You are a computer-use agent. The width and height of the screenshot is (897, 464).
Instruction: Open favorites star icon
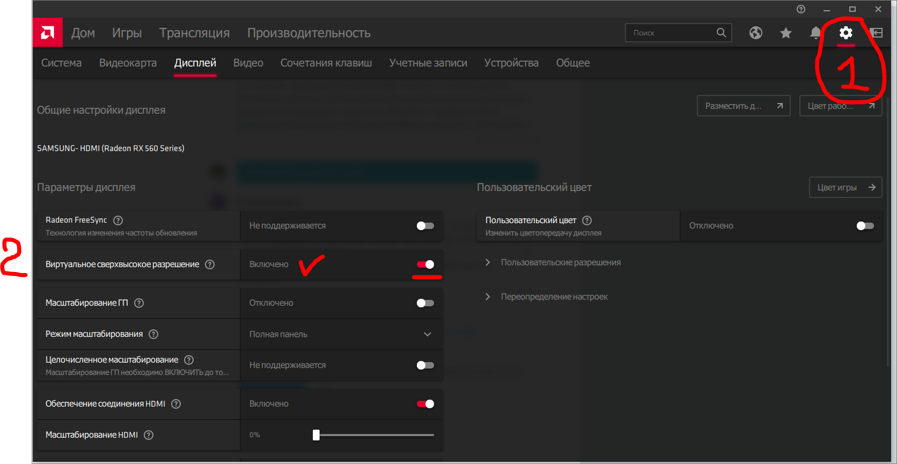click(x=786, y=33)
